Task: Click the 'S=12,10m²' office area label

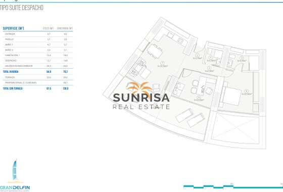Action: tap(199, 100)
